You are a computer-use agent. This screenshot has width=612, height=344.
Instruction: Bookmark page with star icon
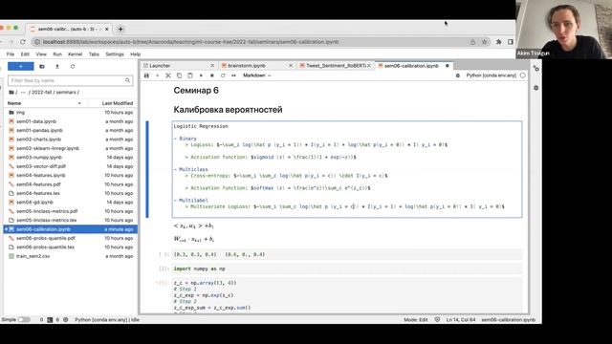tap(485, 42)
